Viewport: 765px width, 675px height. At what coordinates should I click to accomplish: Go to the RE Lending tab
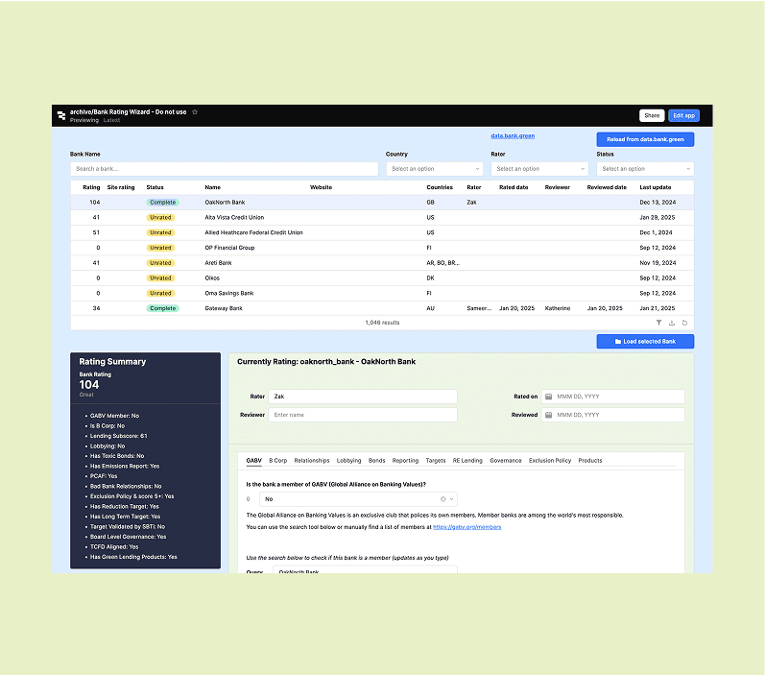pos(467,460)
